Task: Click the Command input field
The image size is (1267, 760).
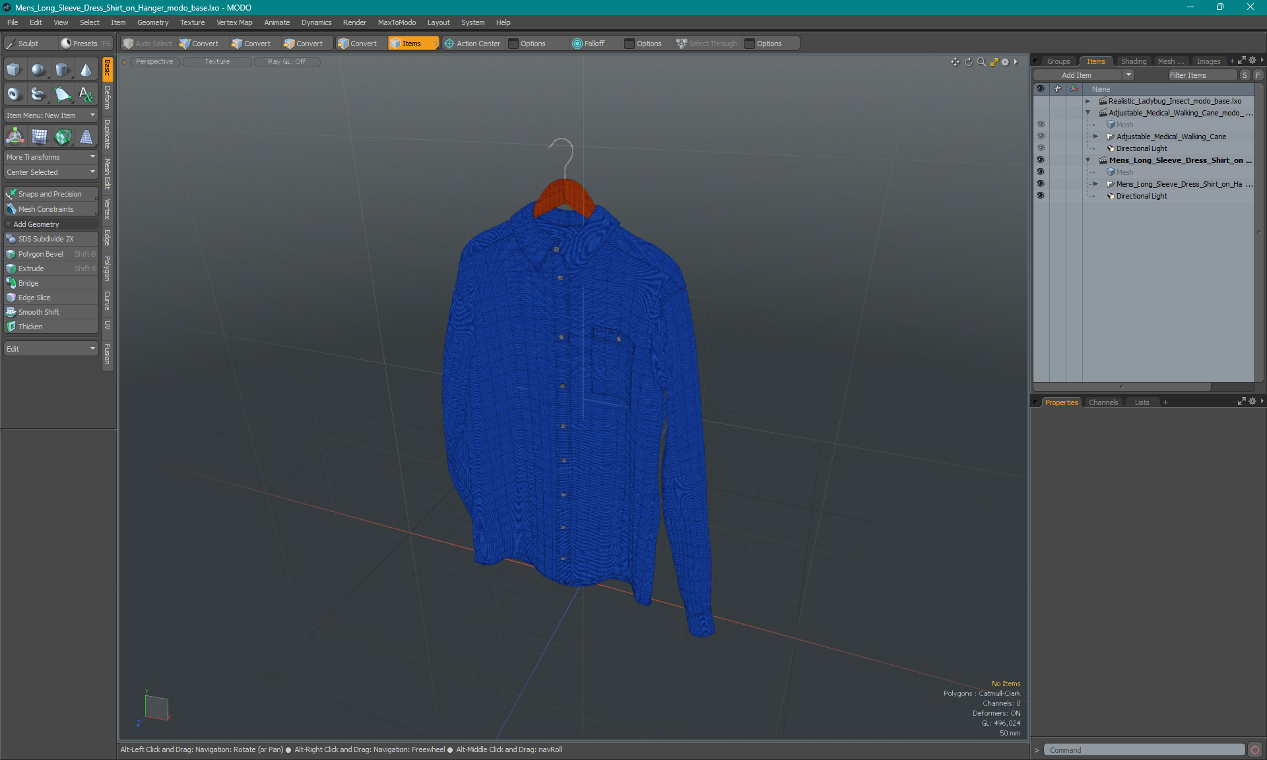Action: tap(1144, 750)
